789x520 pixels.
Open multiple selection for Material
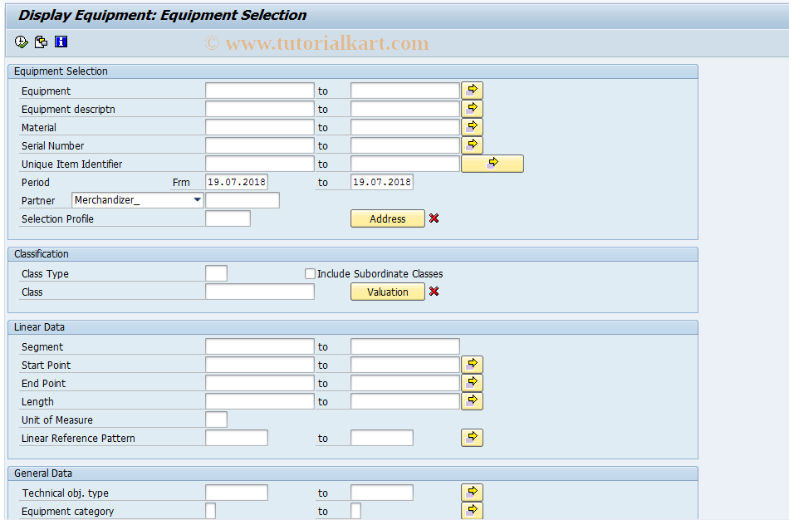coord(472,126)
